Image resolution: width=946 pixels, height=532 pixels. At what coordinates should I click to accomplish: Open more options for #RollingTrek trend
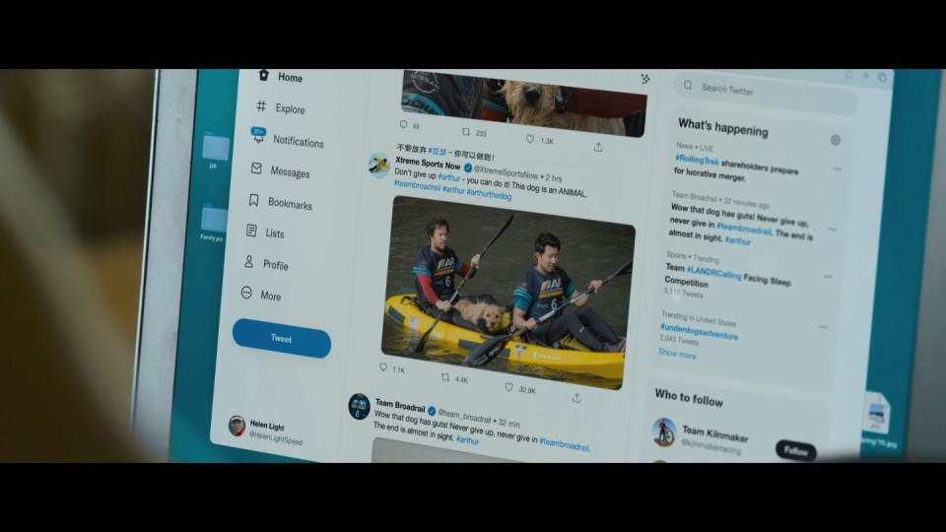coord(838,168)
